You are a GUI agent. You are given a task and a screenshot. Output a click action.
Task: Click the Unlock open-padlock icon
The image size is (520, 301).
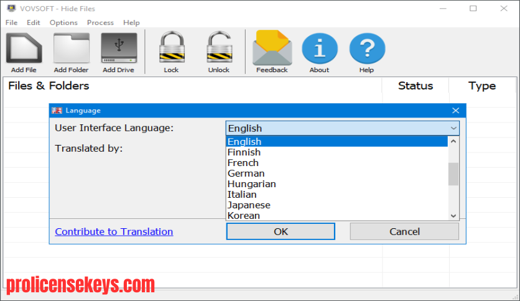coord(219,47)
